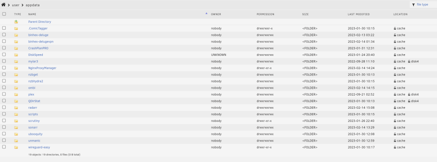Screen dimensions: 437x162
Task: Click drwxrwxr-x permission for .ComicTagger
Action: pos(264,28)
